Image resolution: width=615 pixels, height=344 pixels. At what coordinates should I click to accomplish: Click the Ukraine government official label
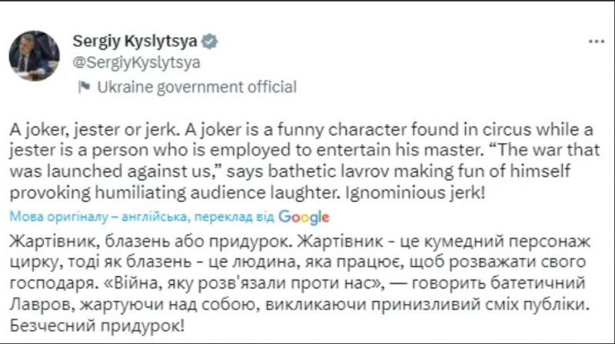tap(197, 87)
